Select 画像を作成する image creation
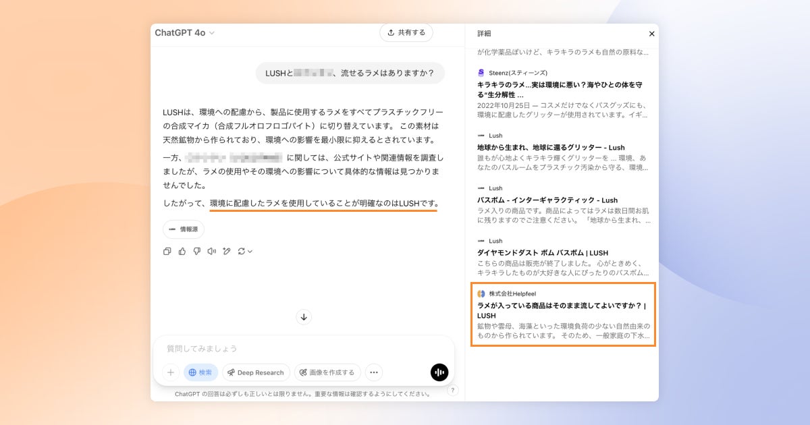The width and height of the screenshot is (810, 425). (327, 372)
